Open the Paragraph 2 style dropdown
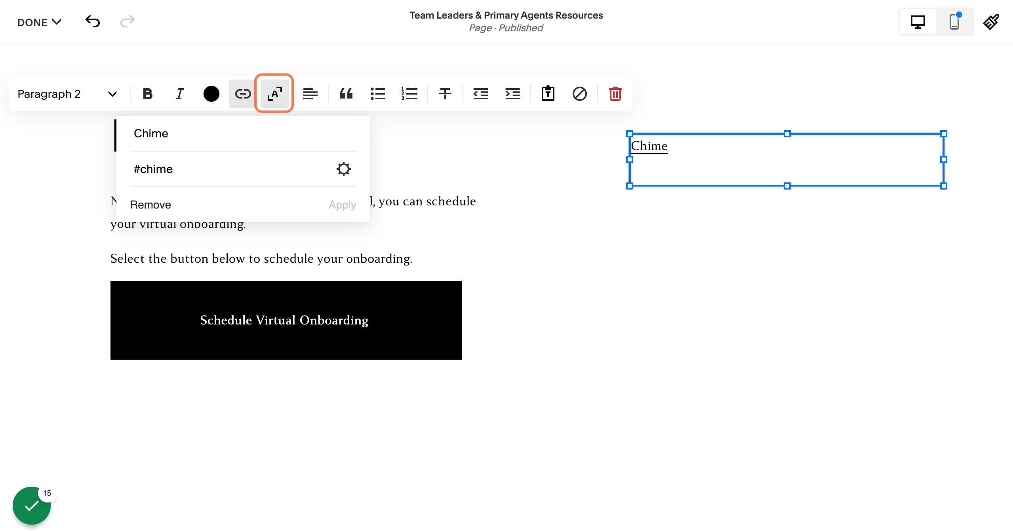Image resolution: width=1013 pixels, height=531 pixels. [67, 94]
